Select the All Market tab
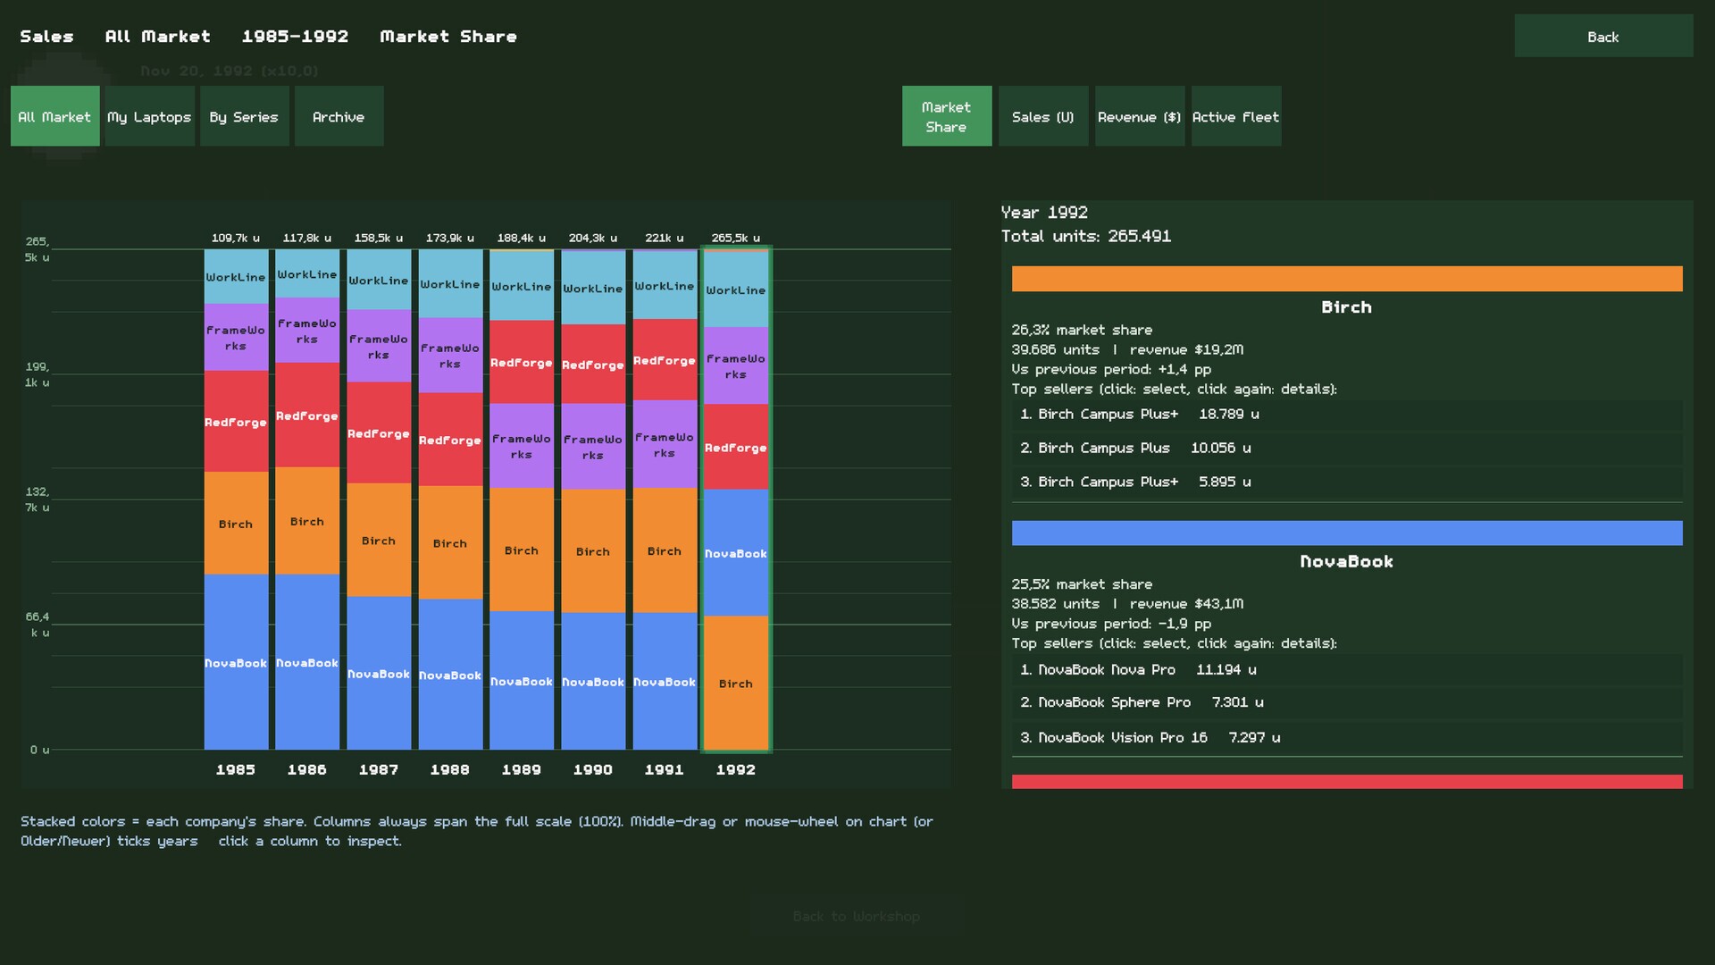 pyautogui.click(x=54, y=116)
